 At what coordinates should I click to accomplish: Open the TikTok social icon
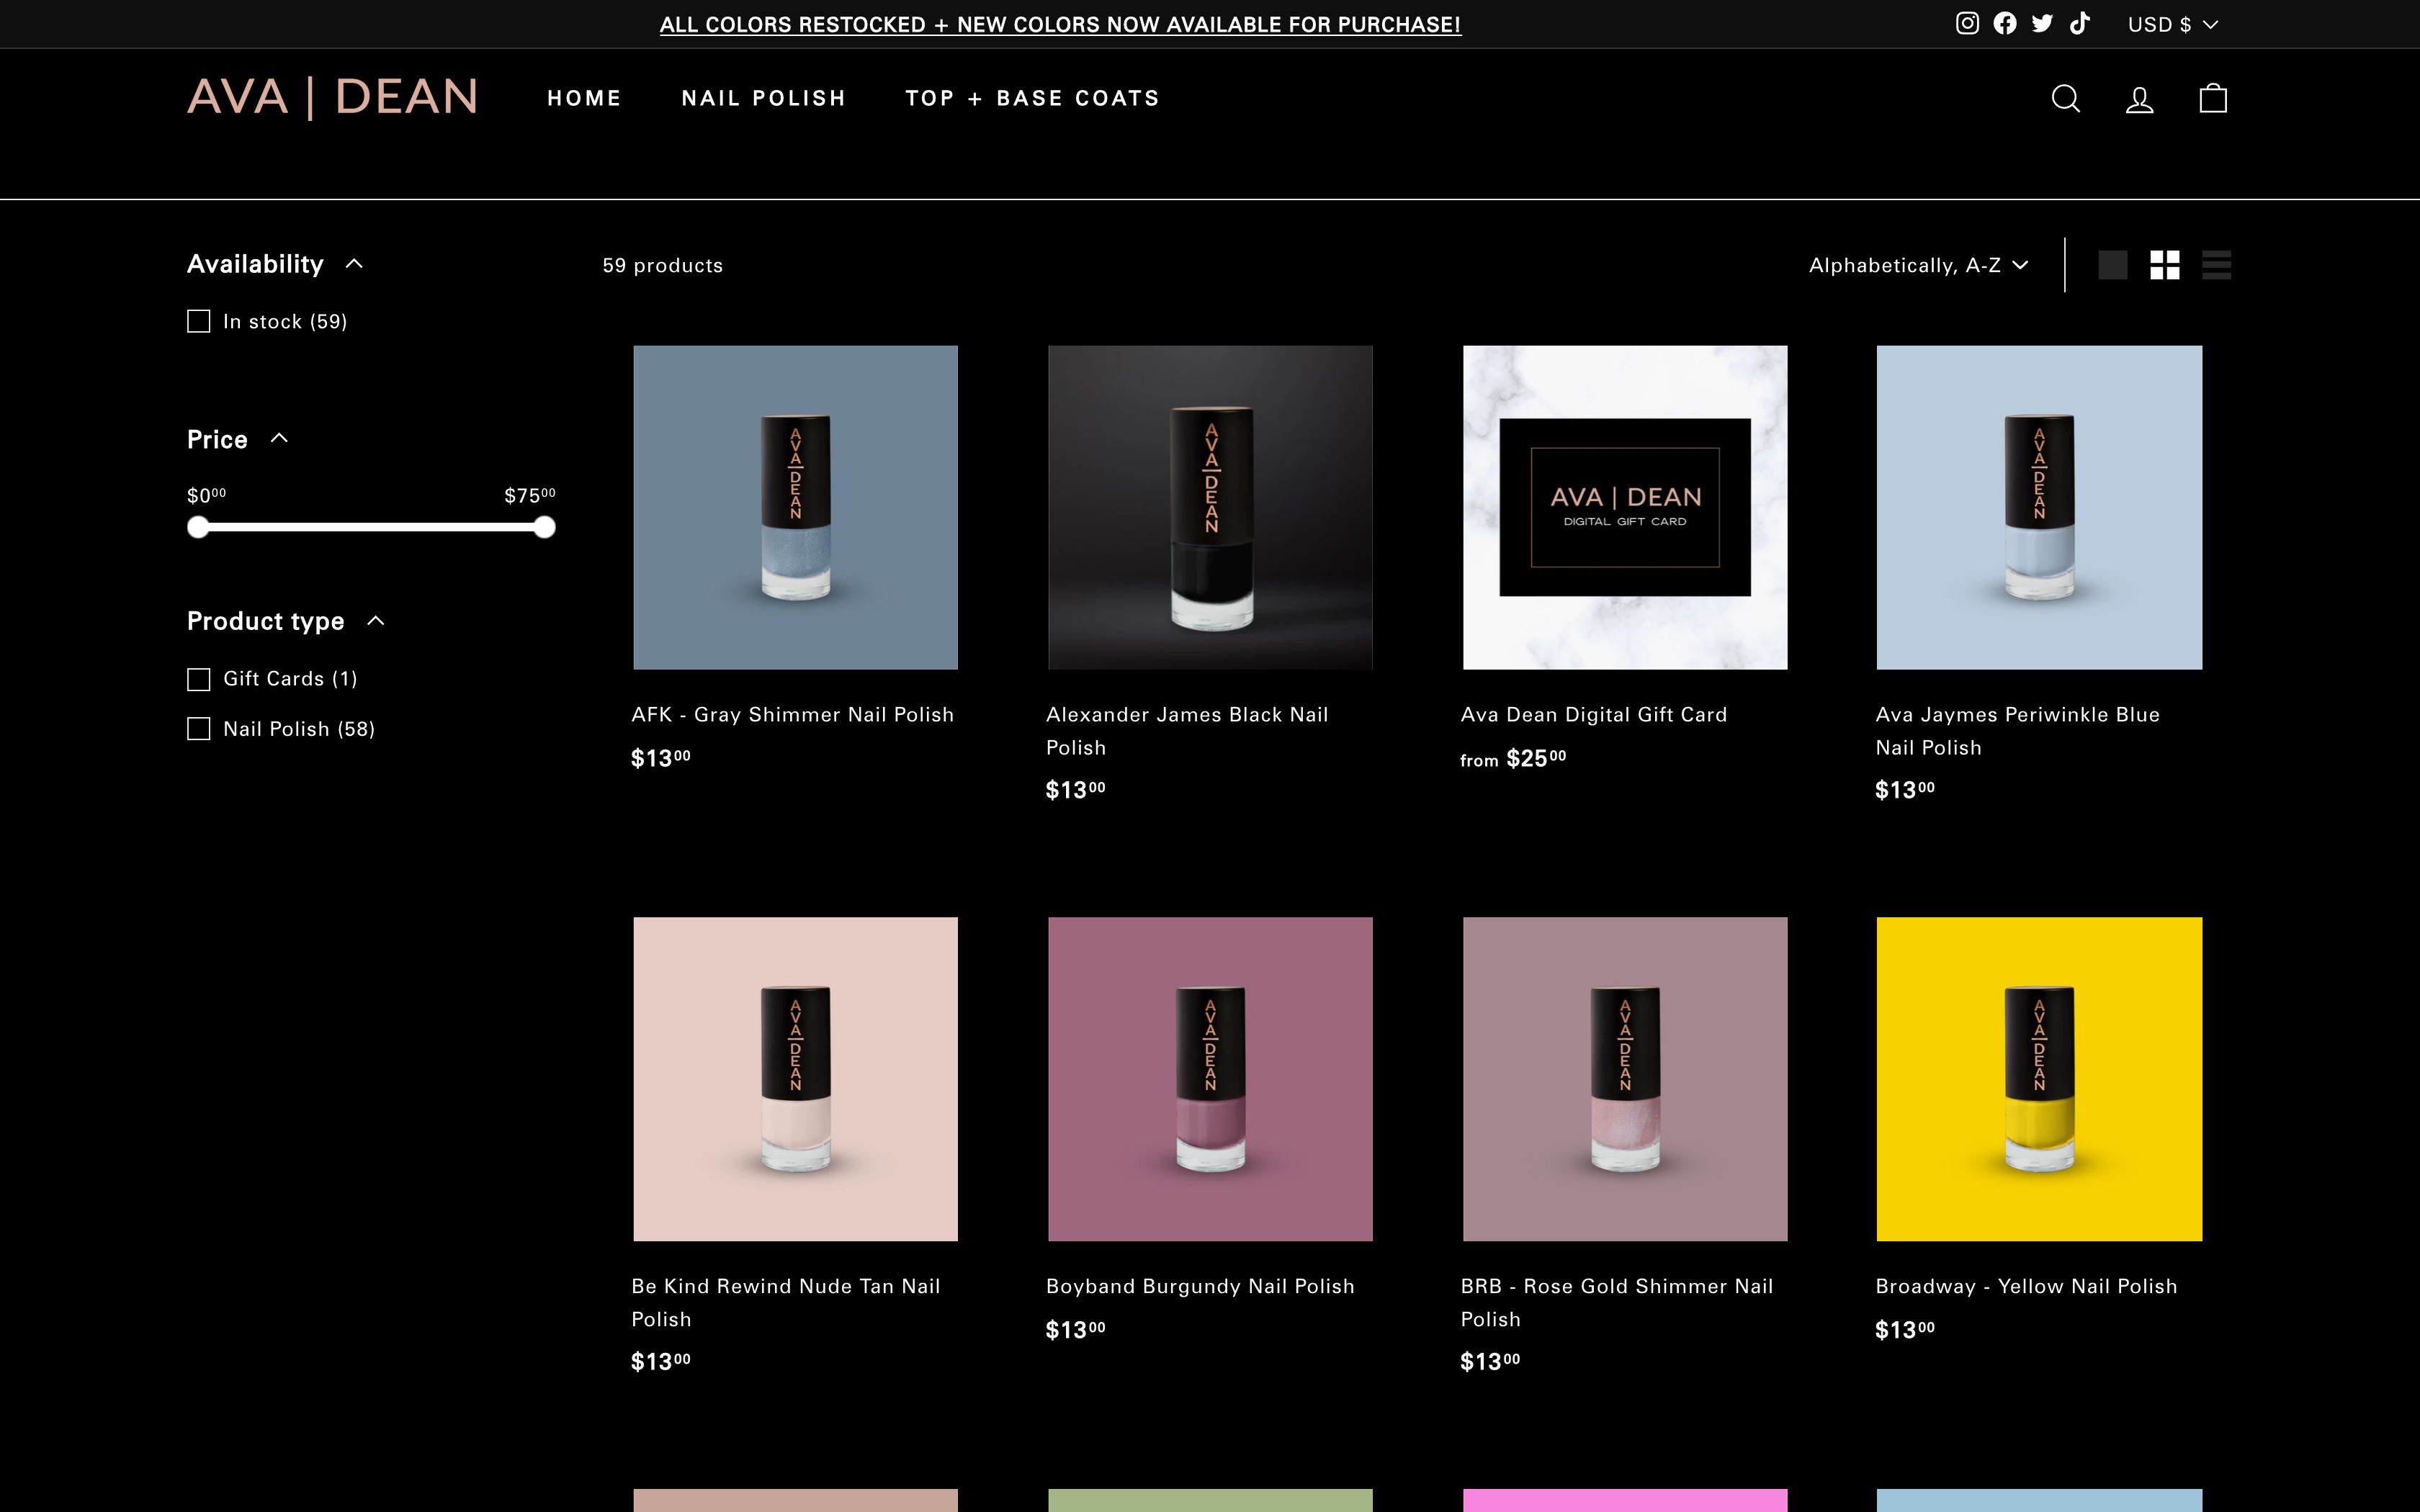tap(2079, 23)
